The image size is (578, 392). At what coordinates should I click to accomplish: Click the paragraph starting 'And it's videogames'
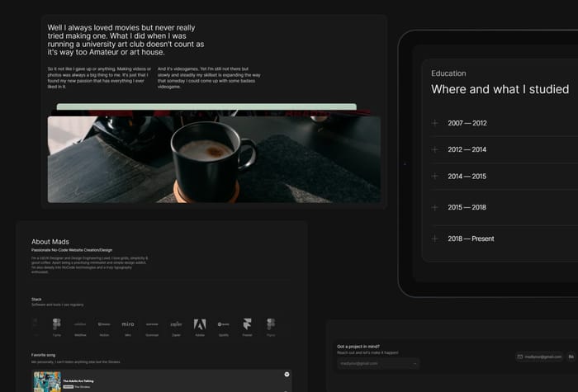point(209,78)
